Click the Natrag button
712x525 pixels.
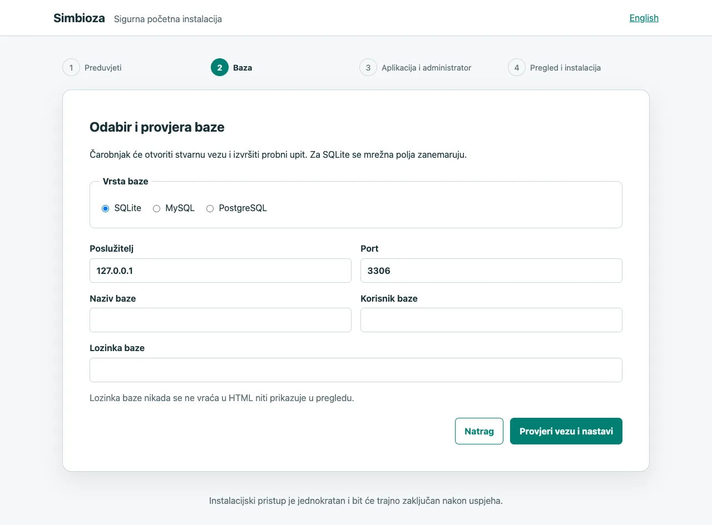tap(479, 431)
